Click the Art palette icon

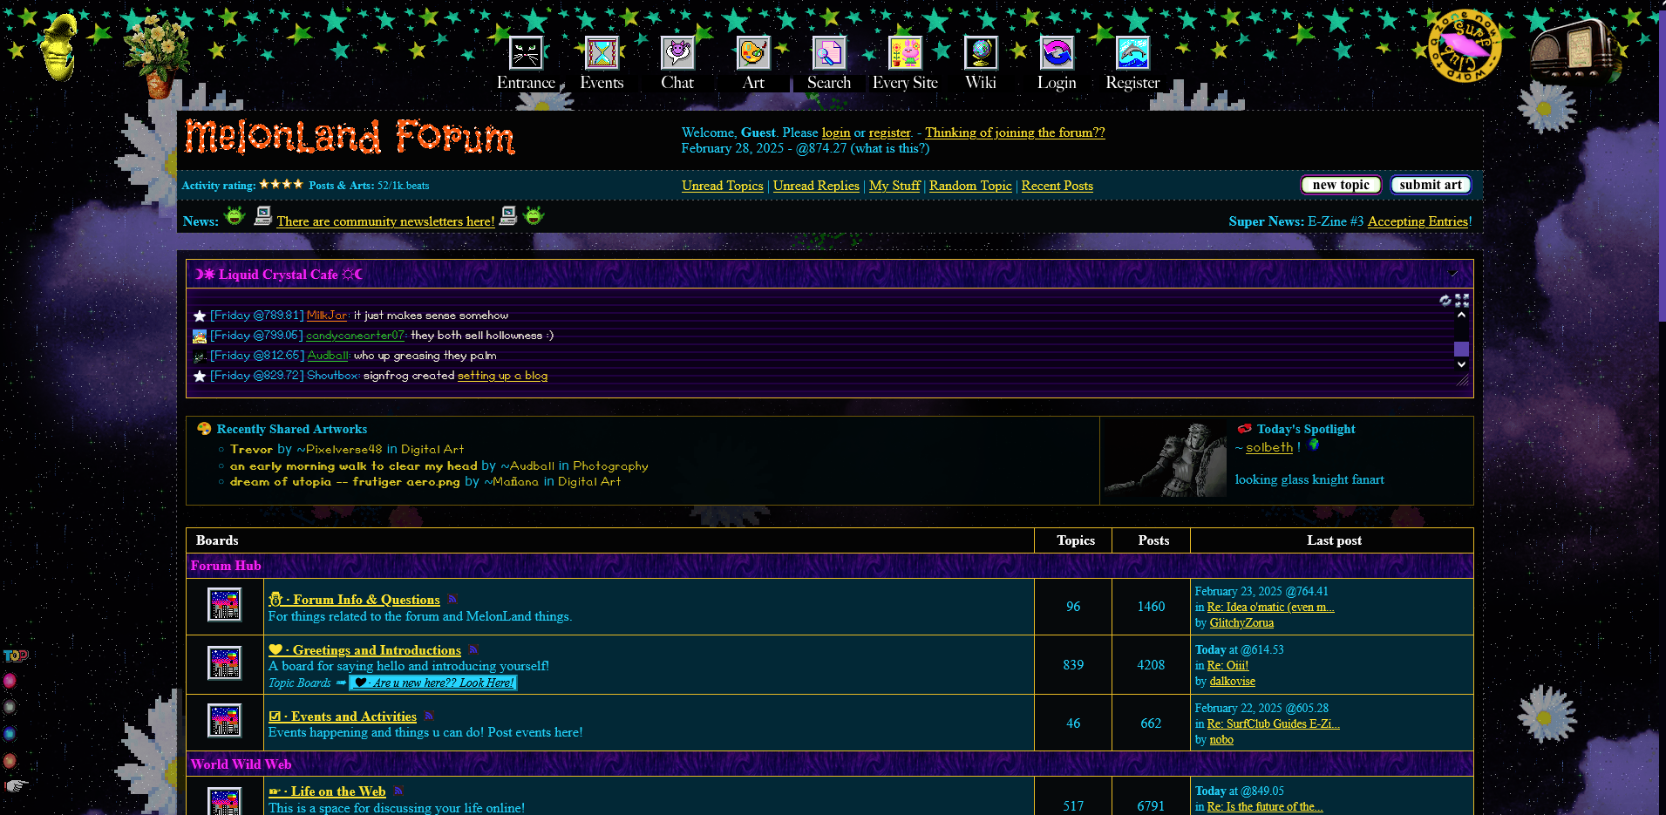pos(752,54)
